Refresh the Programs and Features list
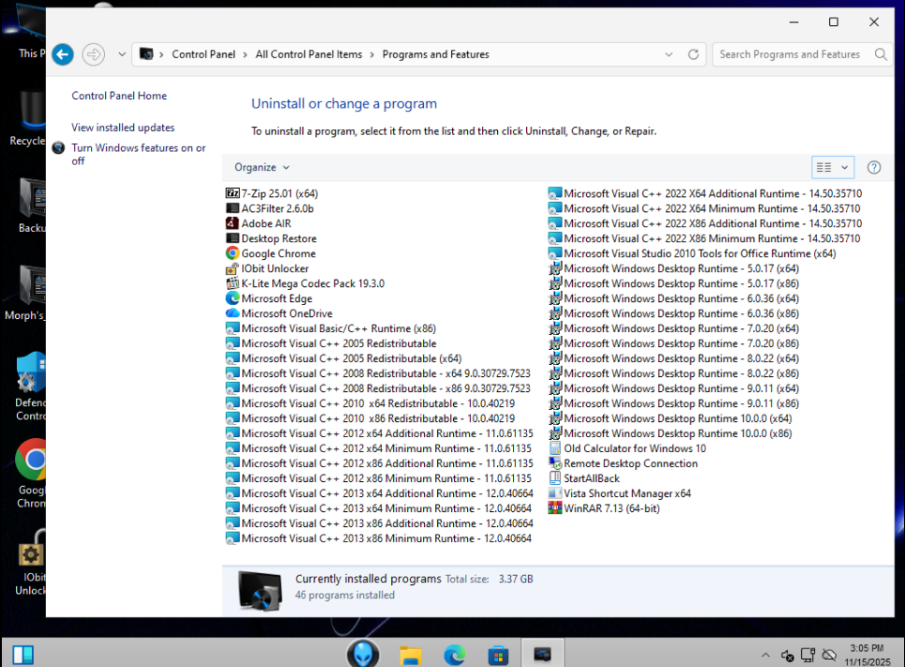 tap(693, 54)
